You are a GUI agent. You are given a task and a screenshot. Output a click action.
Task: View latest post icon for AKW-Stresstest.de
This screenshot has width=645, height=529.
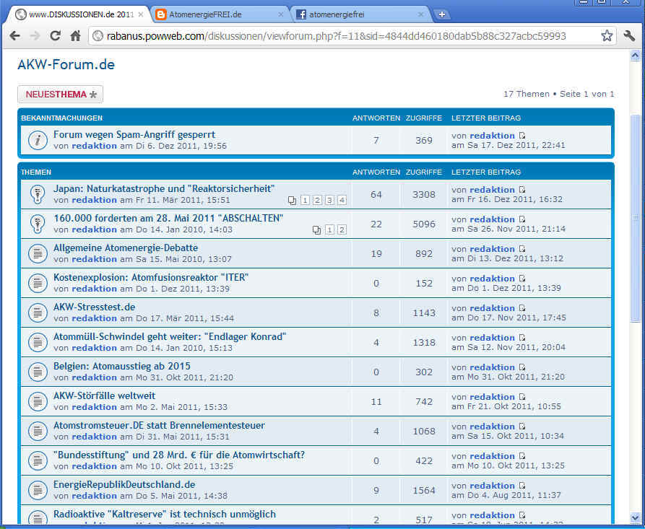coord(522,308)
